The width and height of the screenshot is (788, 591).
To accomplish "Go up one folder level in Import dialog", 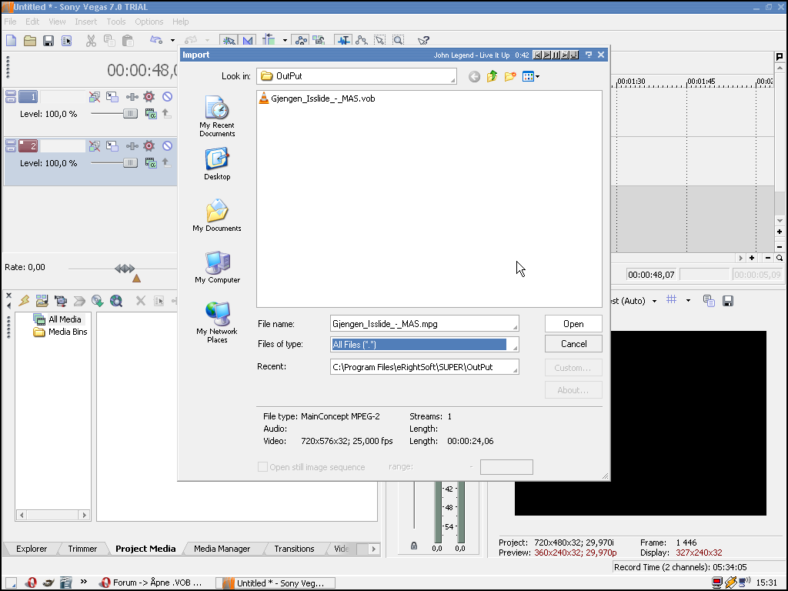I will 492,76.
